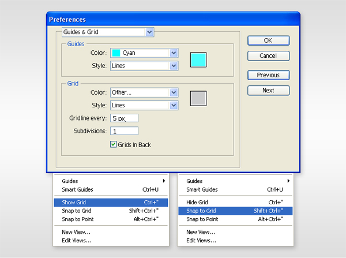Open the Guides & Grid section dropdown
Screen dimensions: 346x258
point(108,32)
